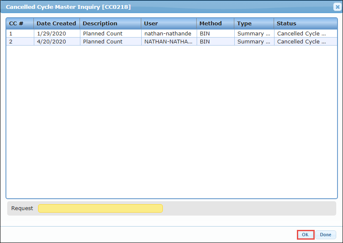Select the nathan-nathande user cell
Image resolution: width=343 pixels, height=243 pixels.
(x=168, y=33)
